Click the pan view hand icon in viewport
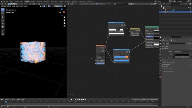The height and width of the screenshot is (108, 192). coord(64,20)
